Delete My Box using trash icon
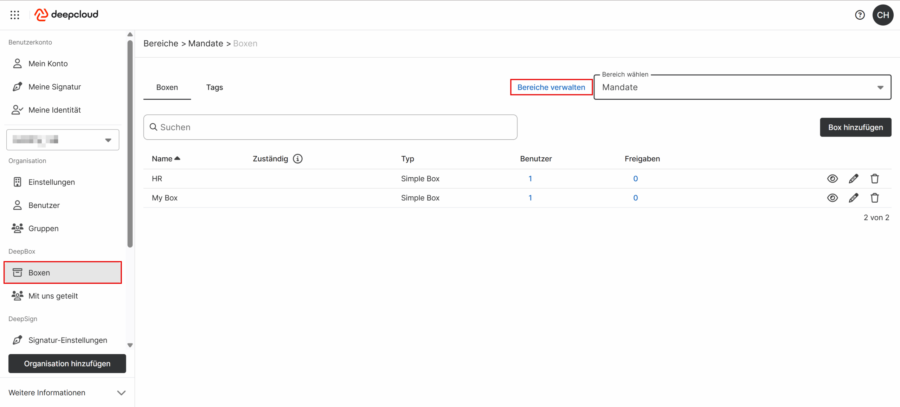The width and height of the screenshot is (900, 407). [874, 198]
